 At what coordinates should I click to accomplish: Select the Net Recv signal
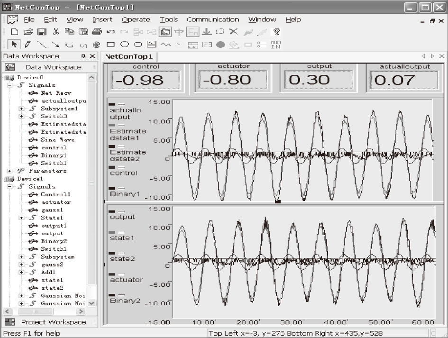pos(56,93)
